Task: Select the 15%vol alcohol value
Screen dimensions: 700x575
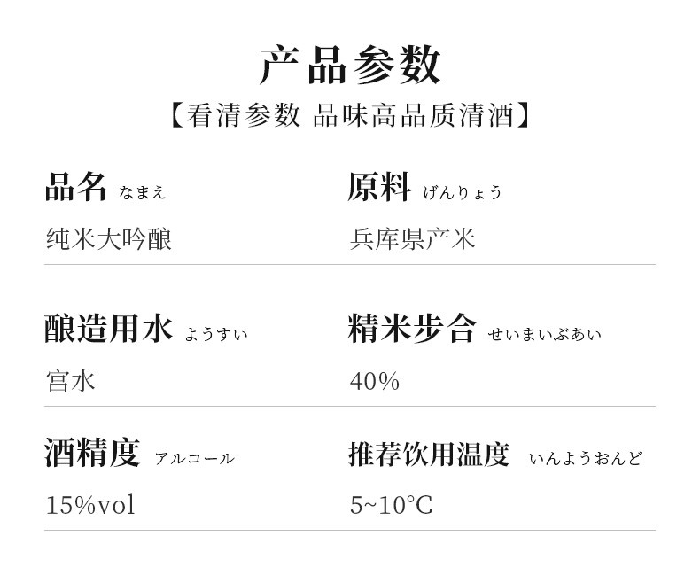Action: click(x=90, y=505)
